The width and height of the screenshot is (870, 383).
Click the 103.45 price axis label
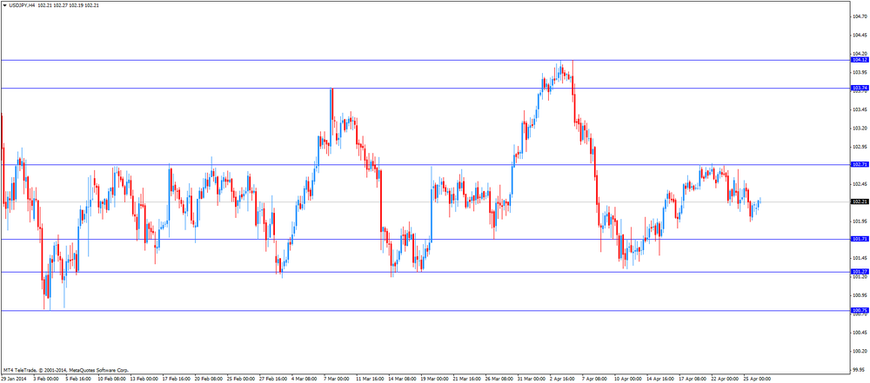860,109
